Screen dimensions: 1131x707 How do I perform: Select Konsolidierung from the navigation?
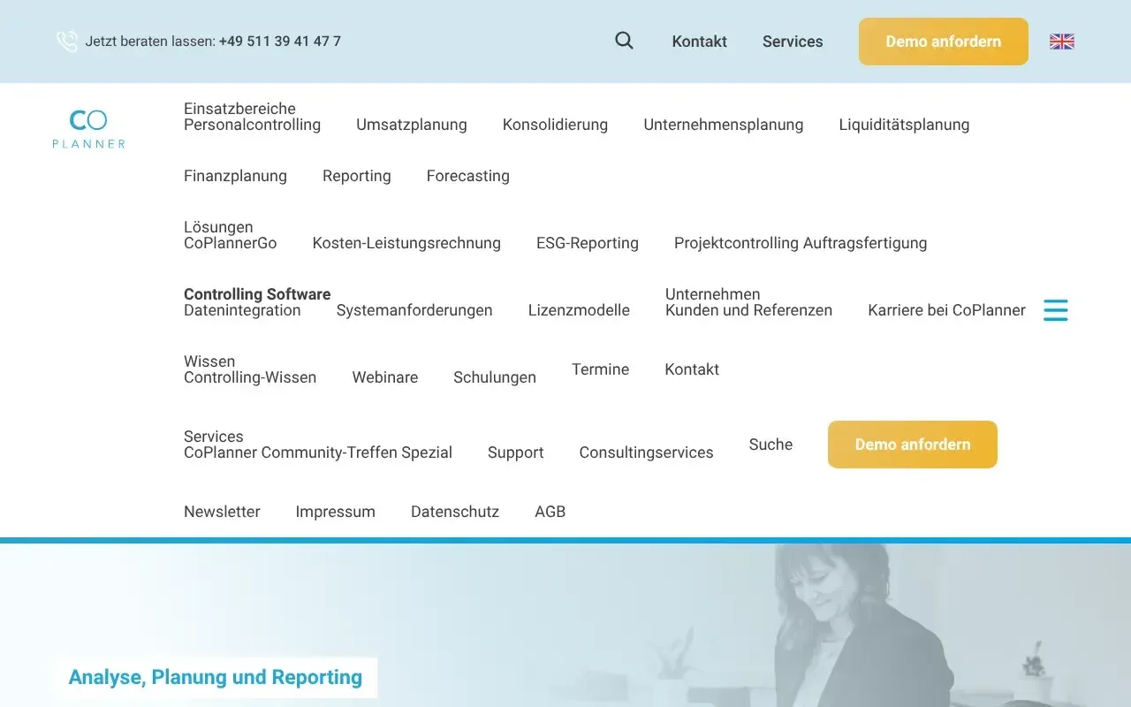pyautogui.click(x=555, y=125)
